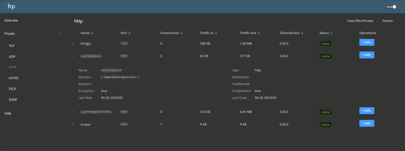Image resolution: width=405 pixels, height=151 pixels.
Task: Open the HTTPS proxies page
Action: click(x=13, y=78)
